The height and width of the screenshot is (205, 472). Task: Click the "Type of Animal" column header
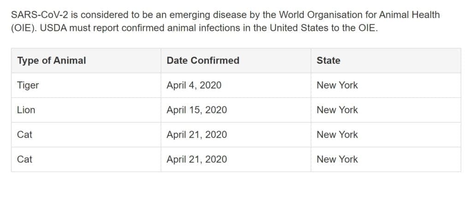(86, 60)
